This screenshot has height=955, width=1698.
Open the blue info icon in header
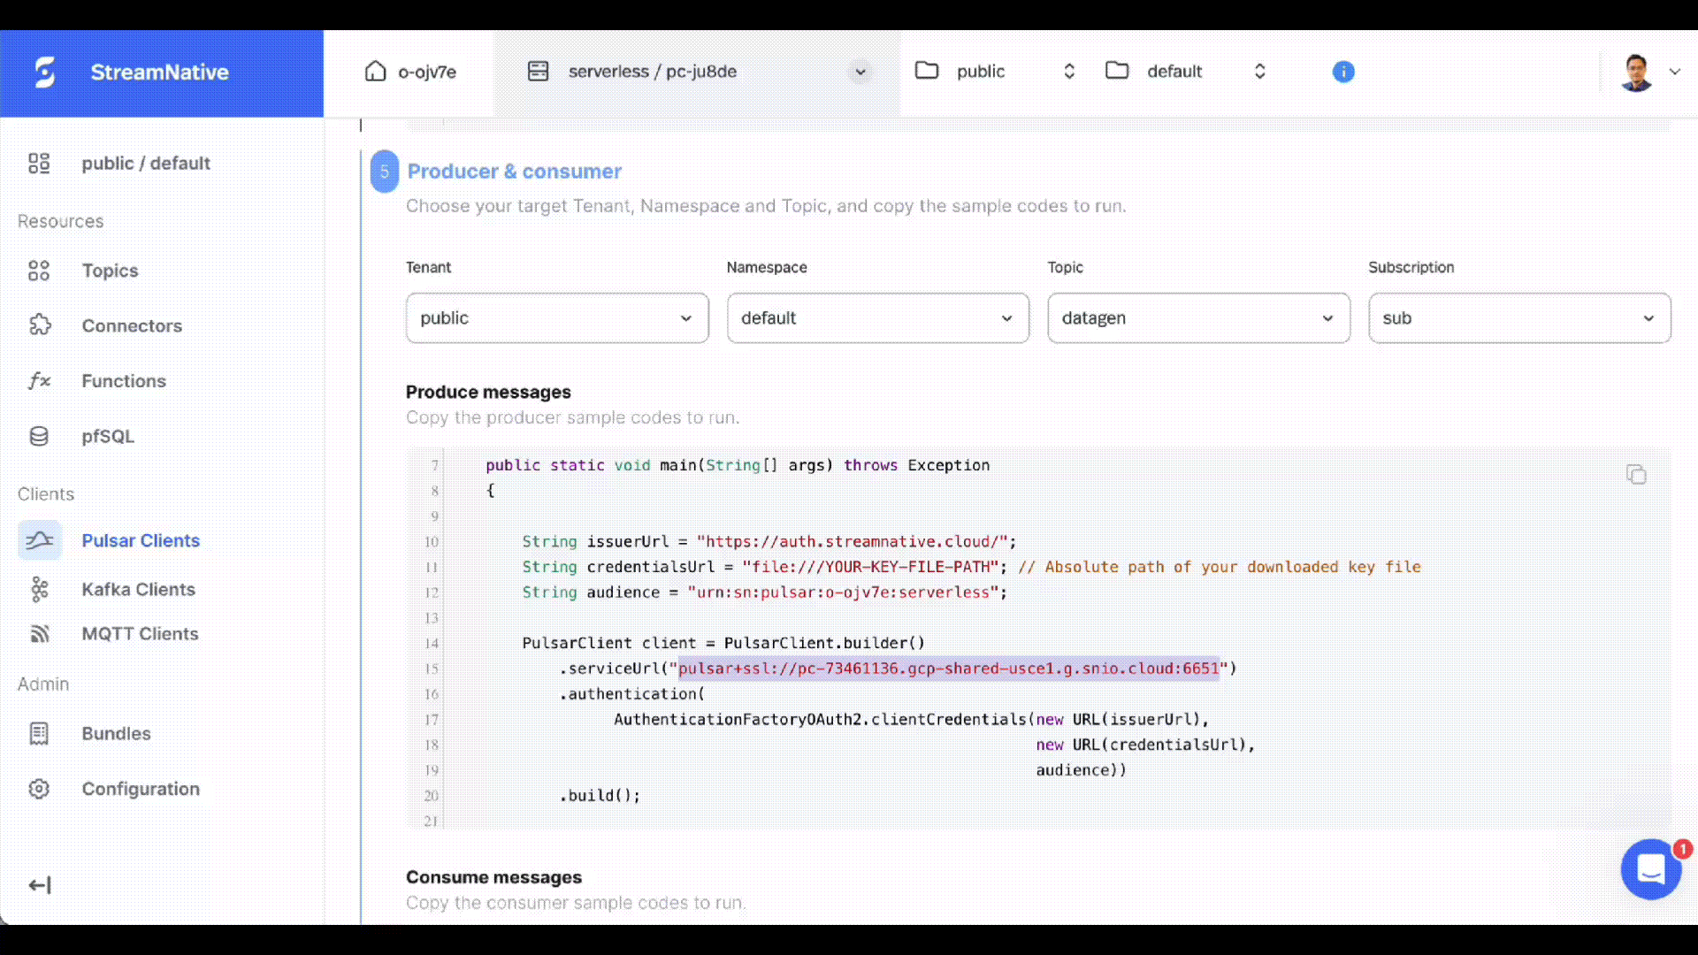1342,72
